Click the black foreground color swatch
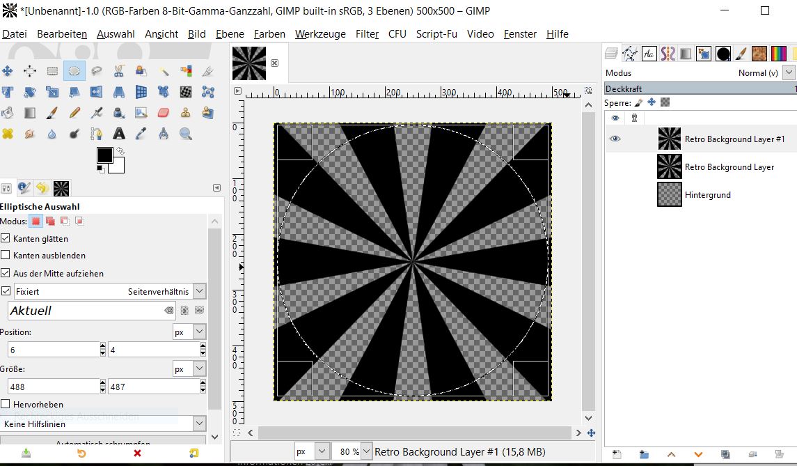The width and height of the screenshot is (797, 466). (104, 155)
